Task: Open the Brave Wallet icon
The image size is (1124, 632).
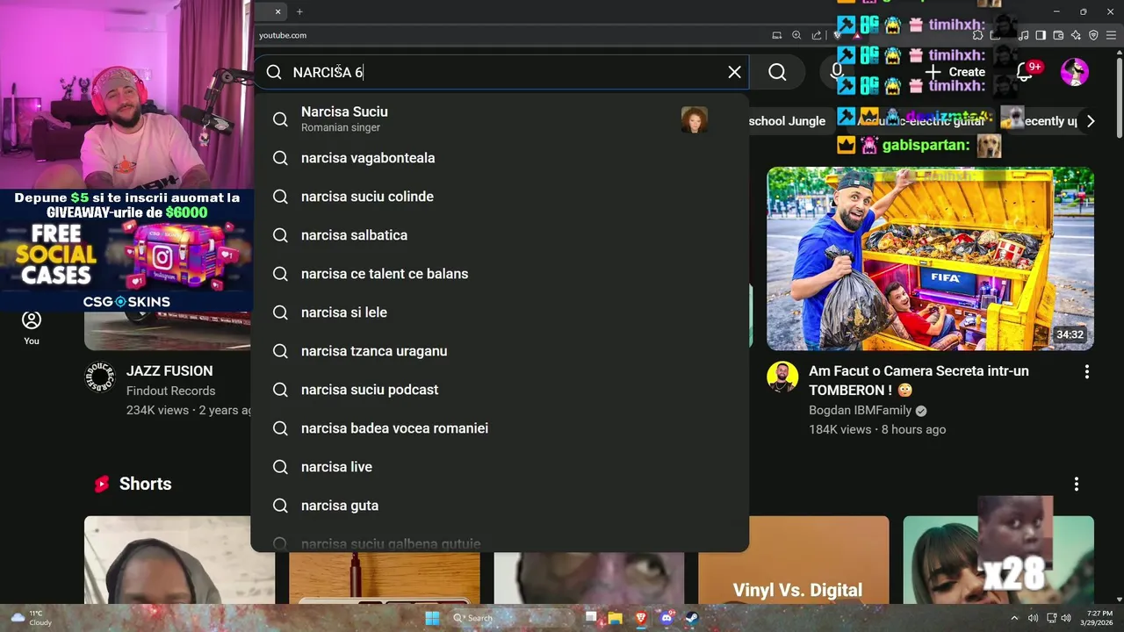Action: tap(1058, 35)
